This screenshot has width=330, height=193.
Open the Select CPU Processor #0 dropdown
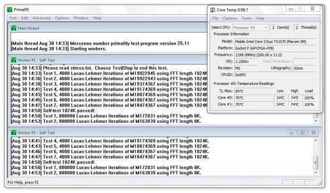250,28
